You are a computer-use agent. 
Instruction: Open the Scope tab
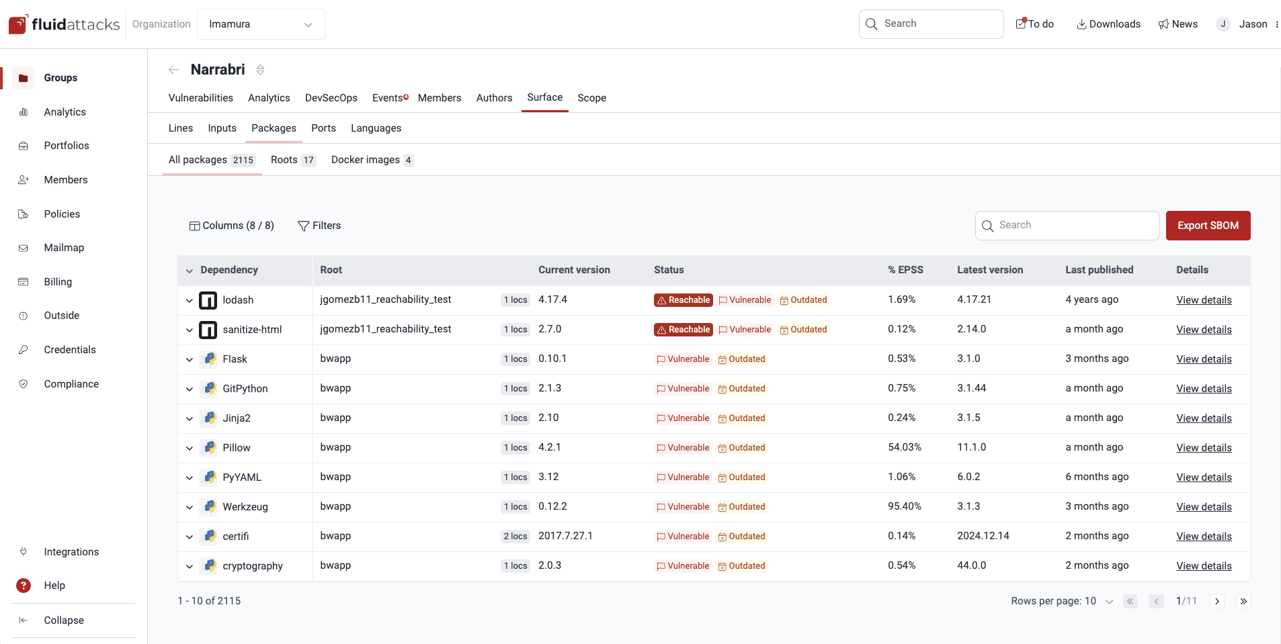pos(591,98)
